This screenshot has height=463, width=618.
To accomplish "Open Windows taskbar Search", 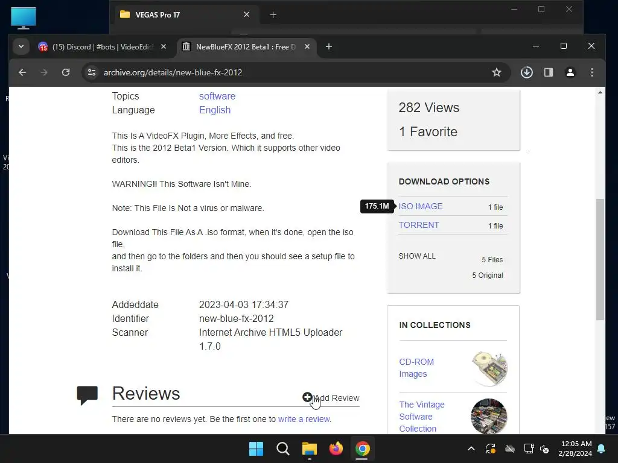I will (x=283, y=449).
